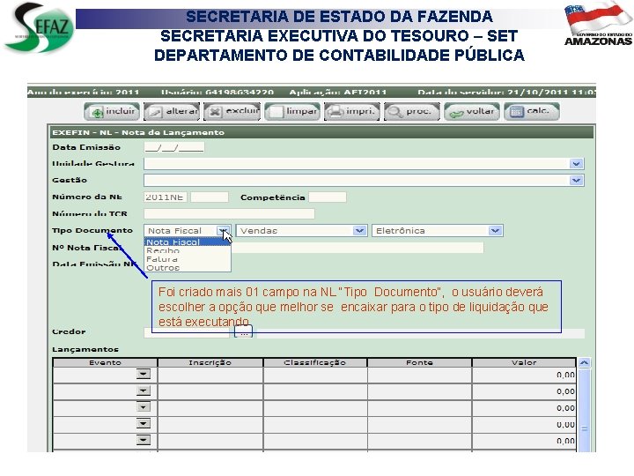Open the calc. calculator button
Viewport: 634px width, 476px height.
tap(532, 111)
